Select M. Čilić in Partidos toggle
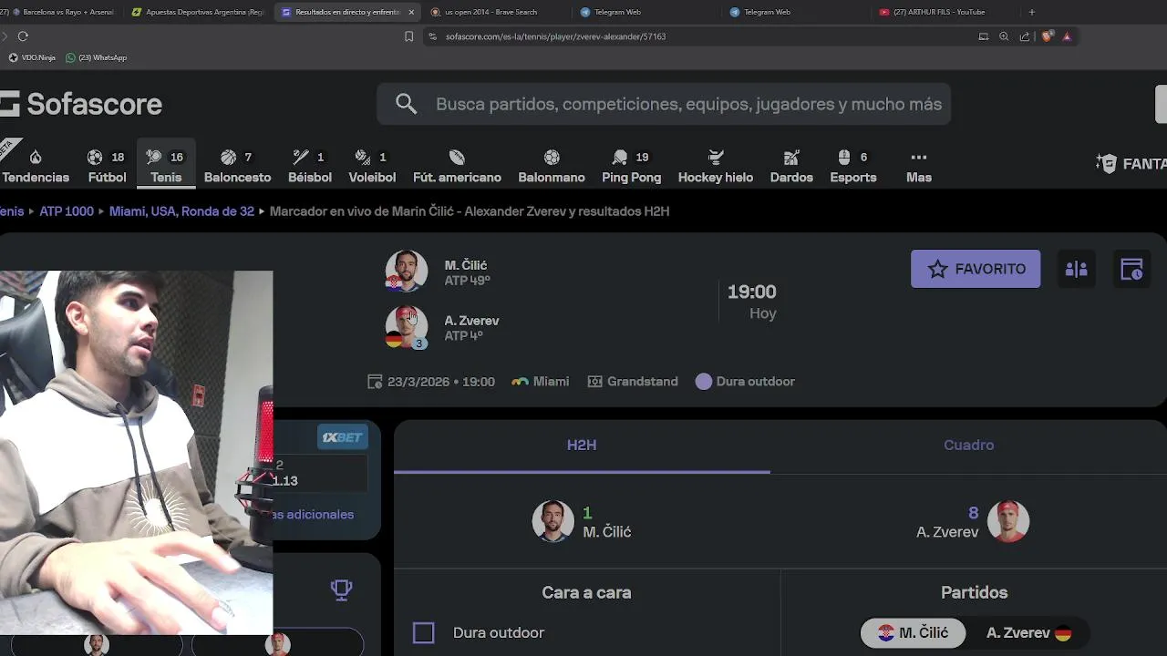Screen dimensions: 1167x656 click(x=913, y=632)
